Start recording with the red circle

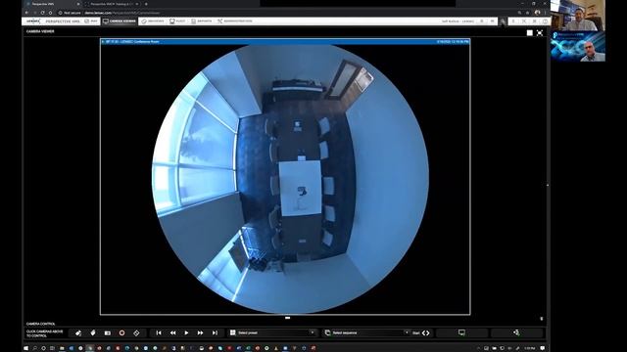[121, 332]
